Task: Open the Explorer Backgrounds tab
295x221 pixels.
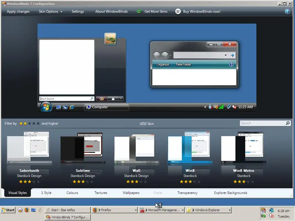Action: (x=230, y=193)
